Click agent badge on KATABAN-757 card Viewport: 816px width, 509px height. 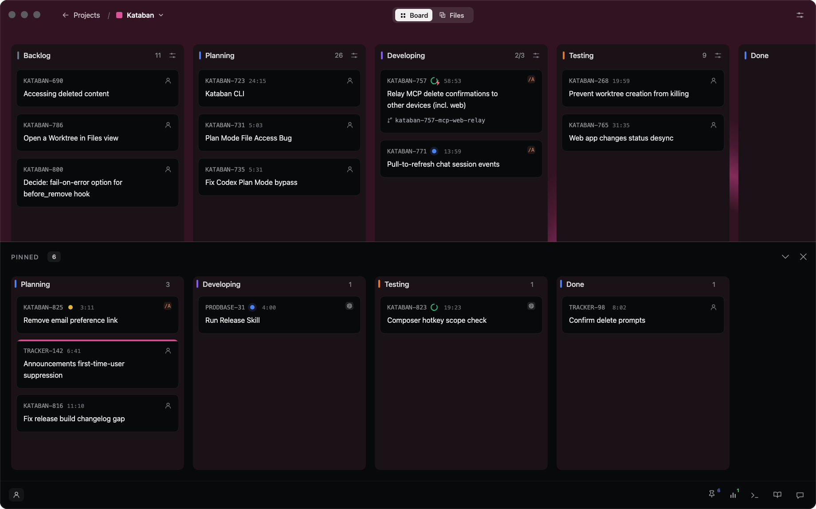(531, 79)
